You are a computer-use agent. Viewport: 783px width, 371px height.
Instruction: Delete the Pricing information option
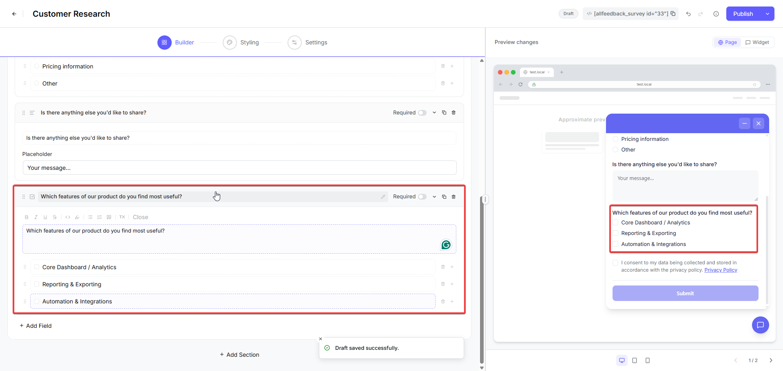(x=443, y=66)
